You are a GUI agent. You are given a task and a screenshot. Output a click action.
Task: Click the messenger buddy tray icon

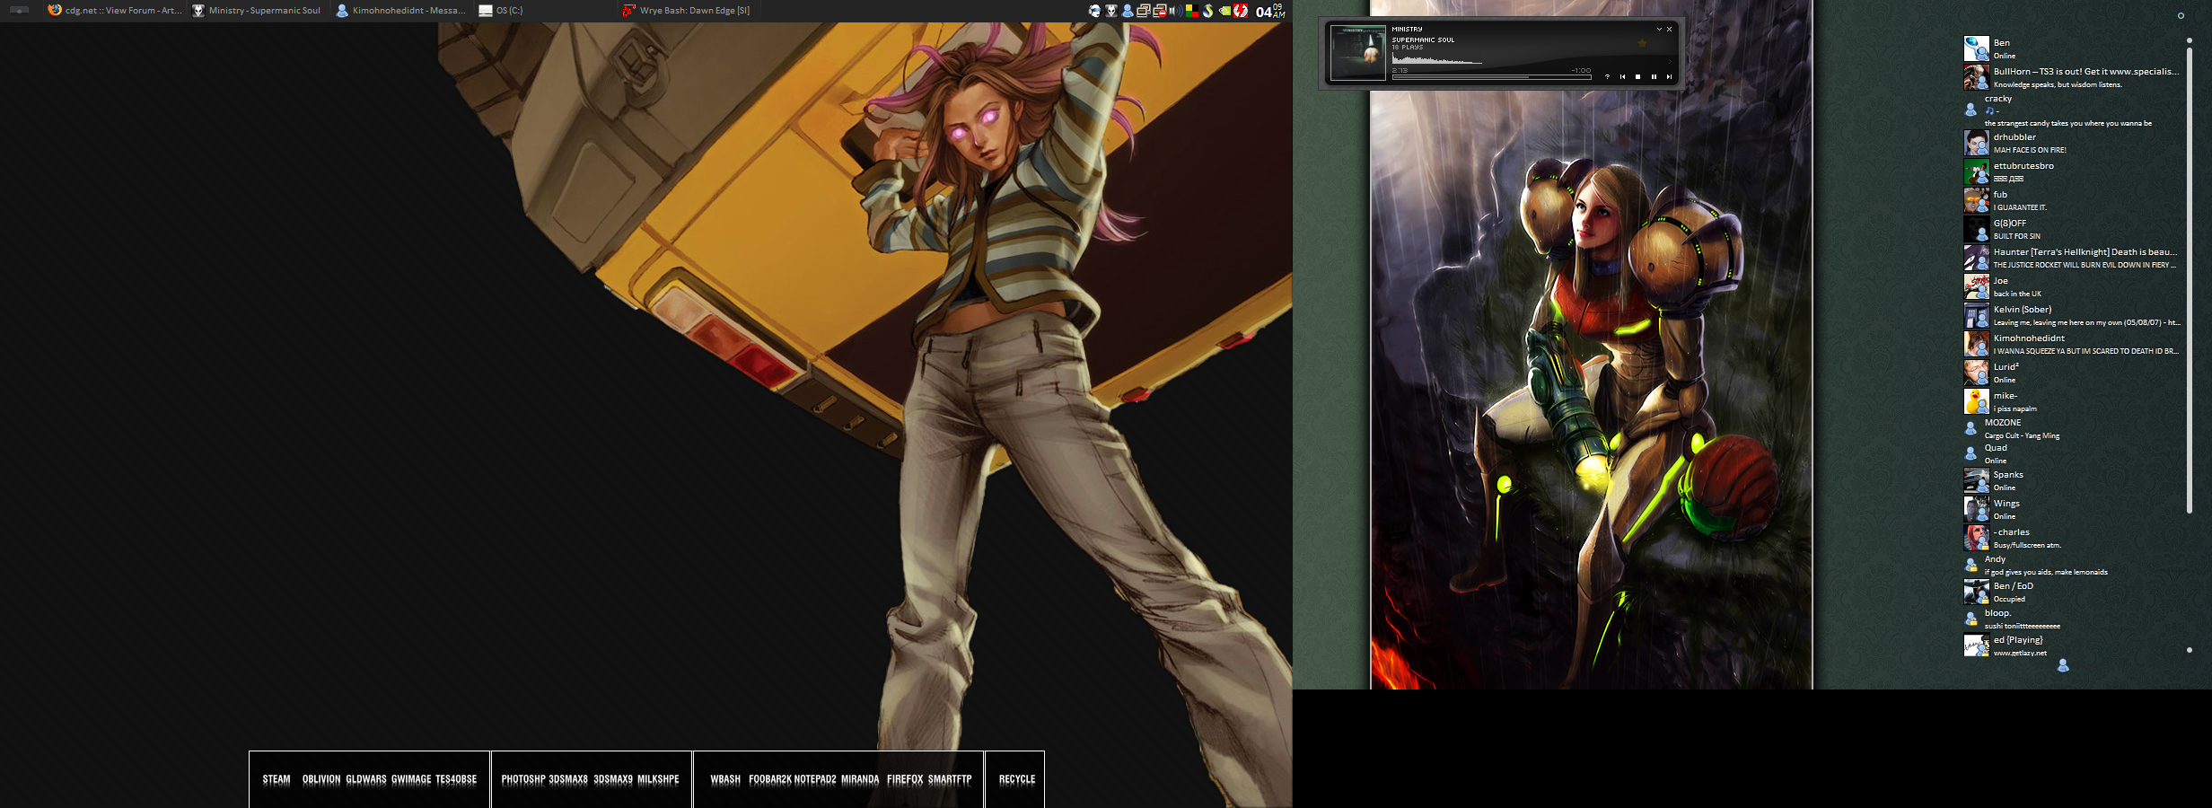click(1128, 11)
